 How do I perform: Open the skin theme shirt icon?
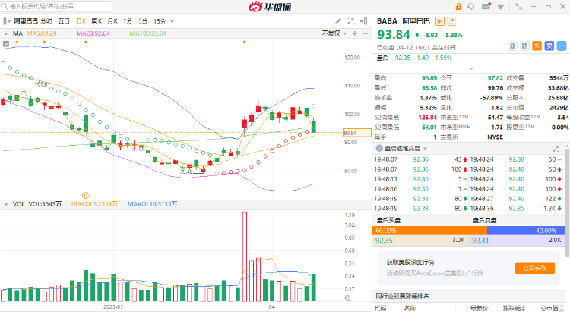point(501,7)
